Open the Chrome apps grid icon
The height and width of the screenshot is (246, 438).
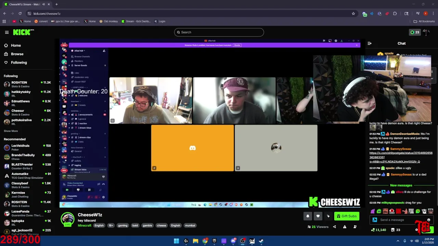click(x=4, y=21)
